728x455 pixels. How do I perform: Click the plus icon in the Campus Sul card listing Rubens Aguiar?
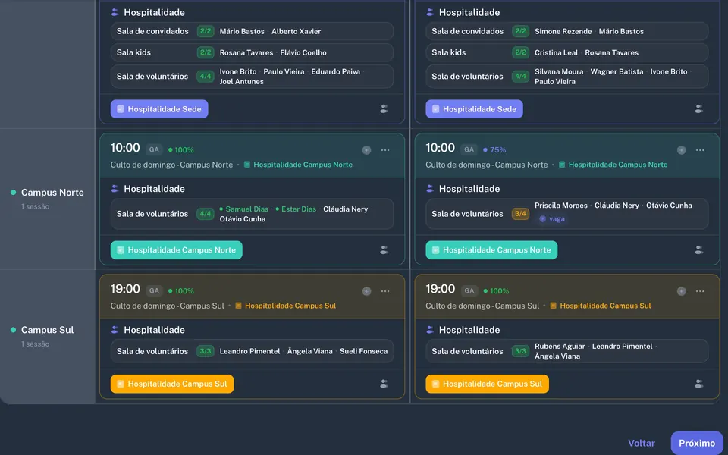(681, 291)
